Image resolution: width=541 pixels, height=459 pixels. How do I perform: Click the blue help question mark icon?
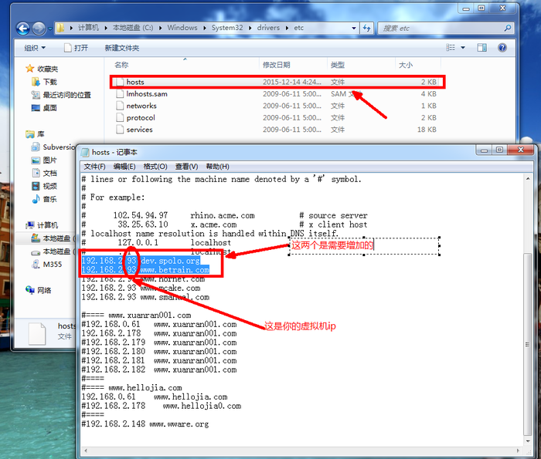tap(502, 48)
